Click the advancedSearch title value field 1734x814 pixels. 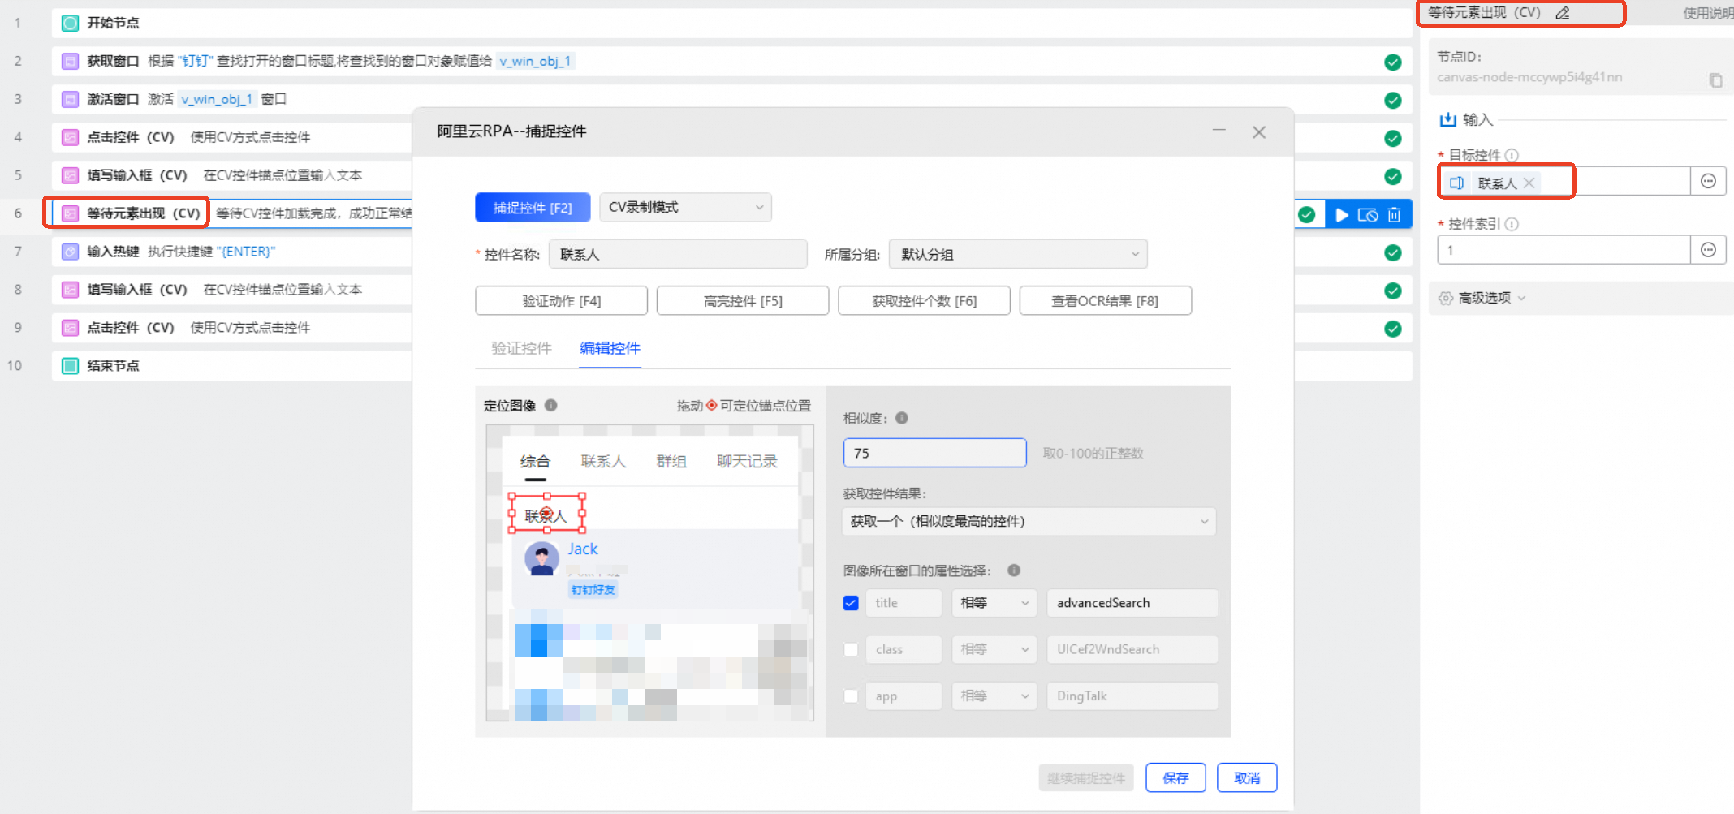click(1132, 603)
